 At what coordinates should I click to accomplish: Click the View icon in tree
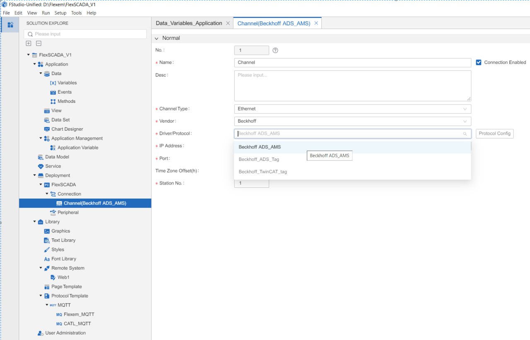(x=47, y=111)
